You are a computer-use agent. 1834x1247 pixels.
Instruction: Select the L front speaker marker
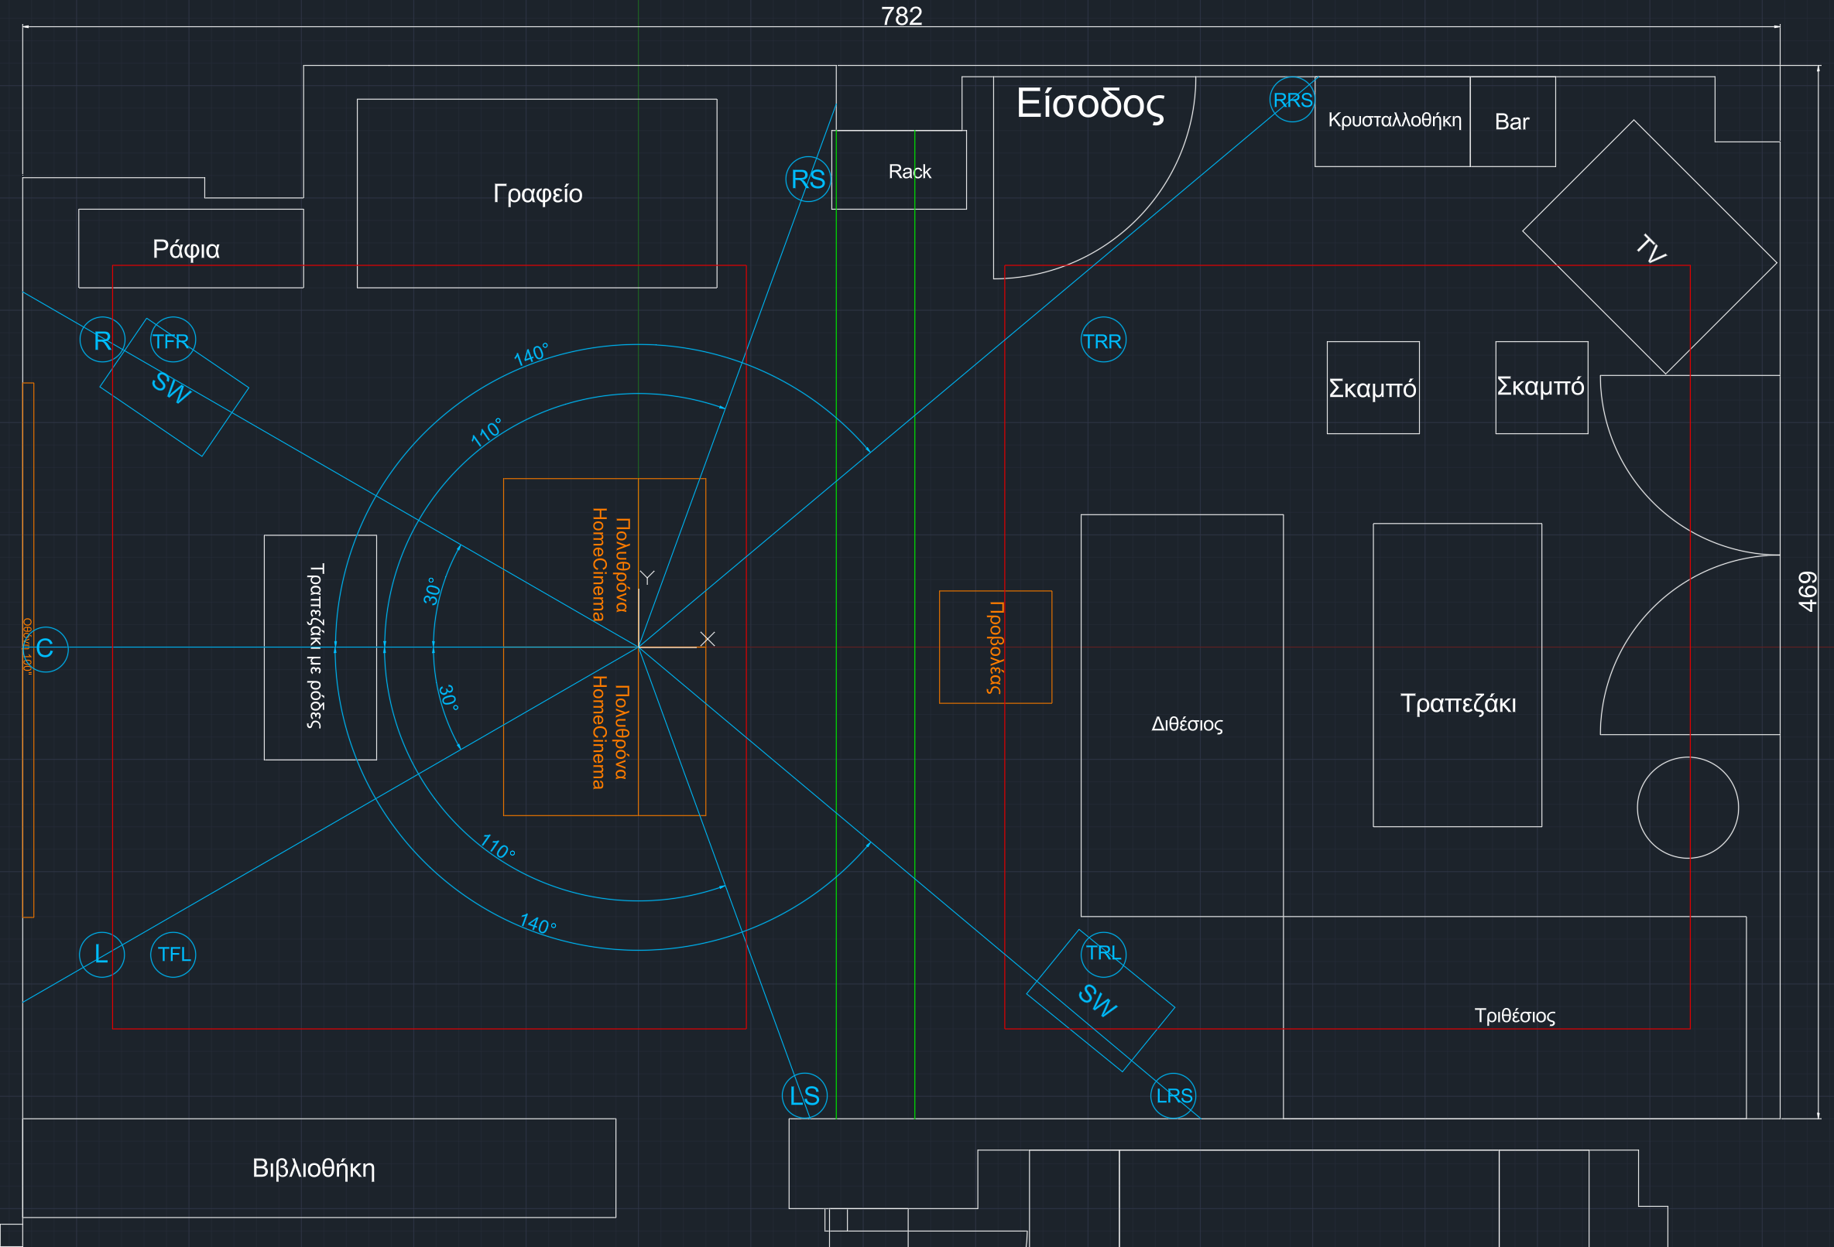pos(101,955)
